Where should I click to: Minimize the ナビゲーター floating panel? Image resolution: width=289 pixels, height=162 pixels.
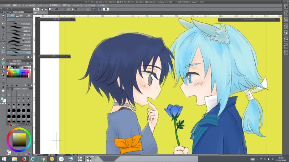[71, 19]
